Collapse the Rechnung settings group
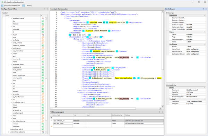208x136 pixels. [x=205, y=44]
